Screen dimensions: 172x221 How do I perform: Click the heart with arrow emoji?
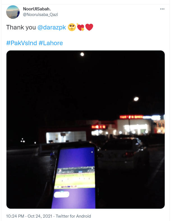(80, 27)
